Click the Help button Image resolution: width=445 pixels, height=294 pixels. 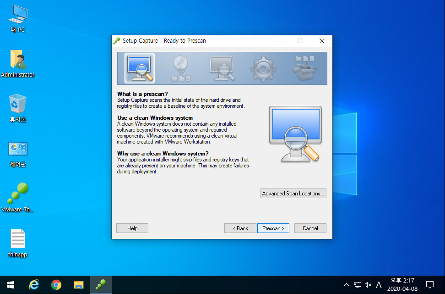132,228
